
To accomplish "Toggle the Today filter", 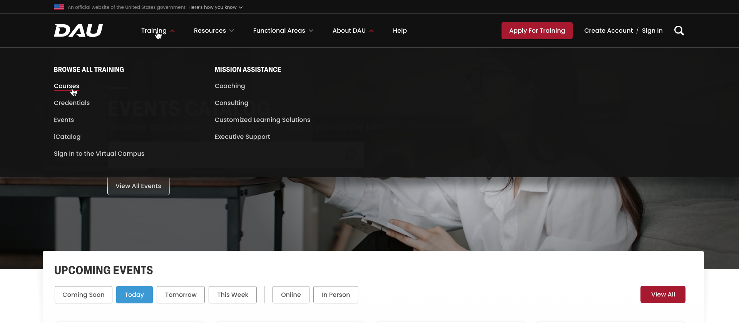I will (134, 295).
